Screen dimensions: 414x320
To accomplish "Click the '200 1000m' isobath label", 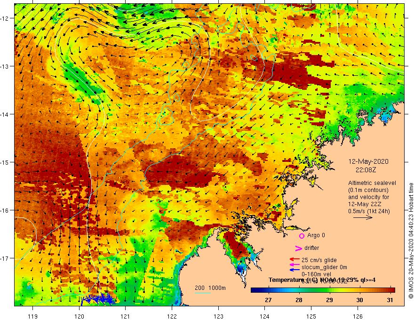I will point(210,288).
